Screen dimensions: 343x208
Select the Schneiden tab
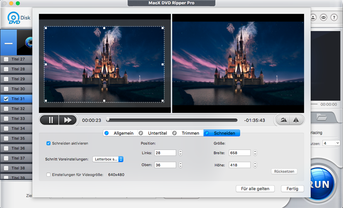pyautogui.click(x=221, y=133)
